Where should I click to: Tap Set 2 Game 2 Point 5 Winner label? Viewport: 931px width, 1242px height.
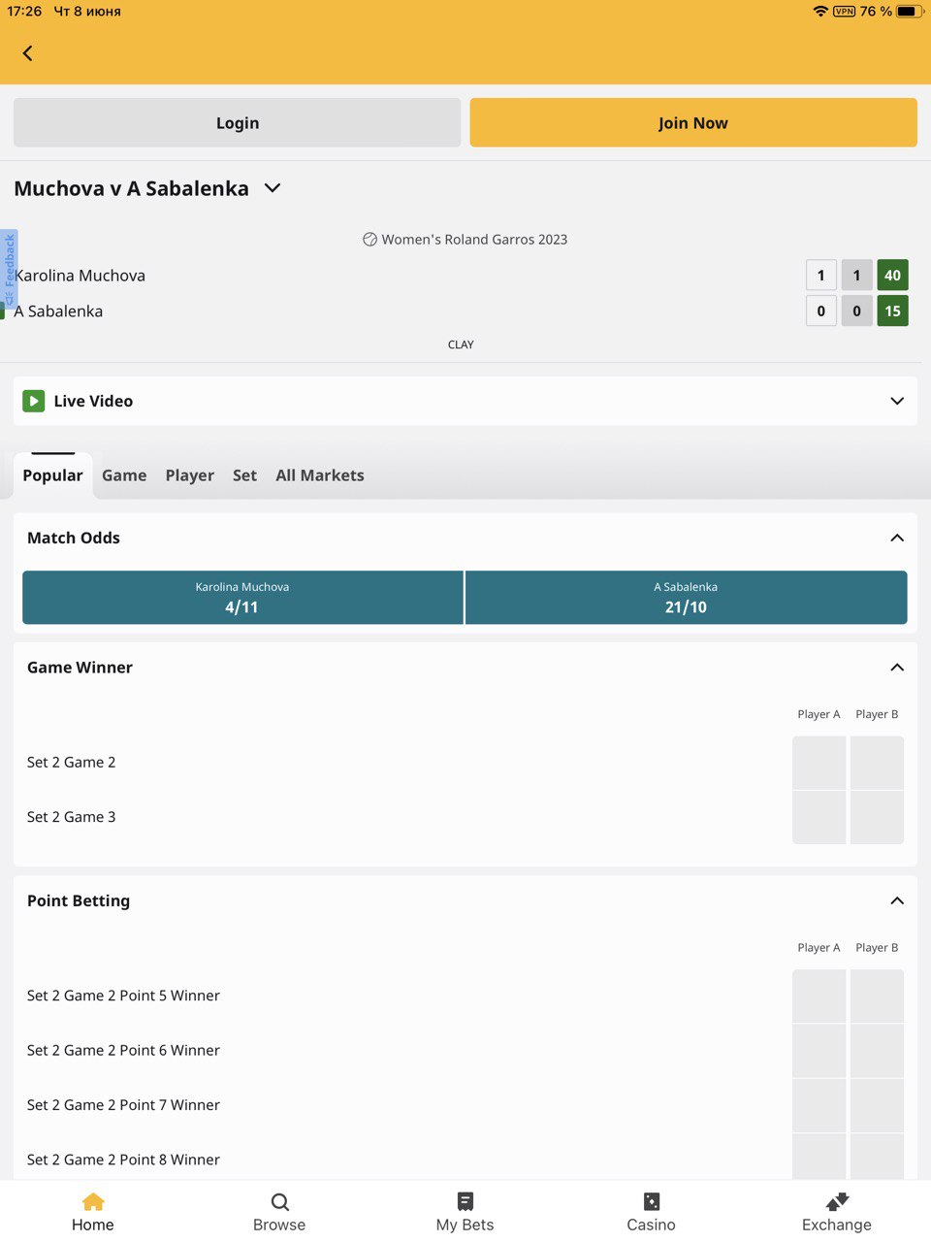coord(123,996)
